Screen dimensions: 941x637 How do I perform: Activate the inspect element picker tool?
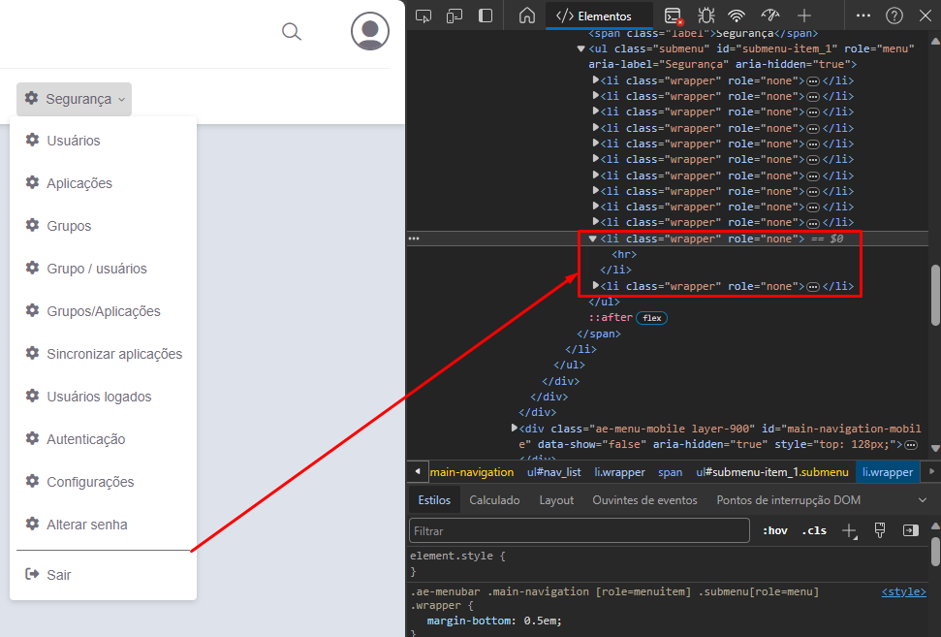[x=423, y=16]
